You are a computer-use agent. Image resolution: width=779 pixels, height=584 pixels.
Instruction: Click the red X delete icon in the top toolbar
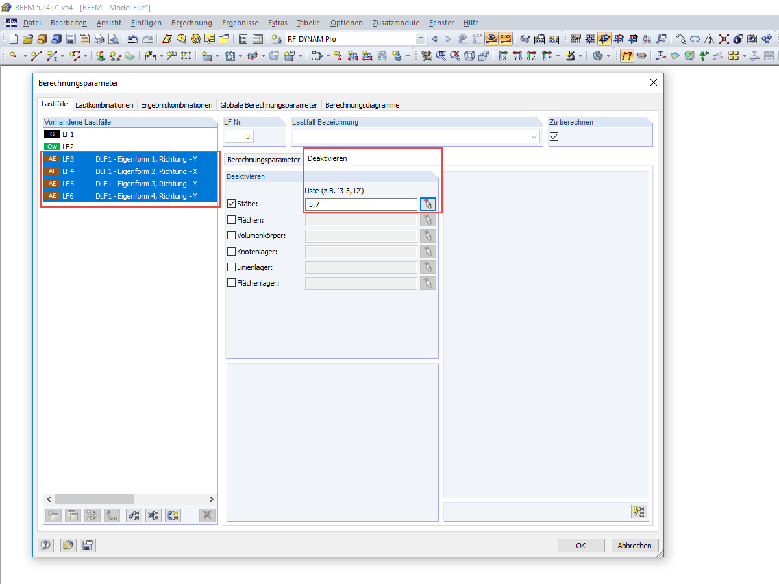click(x=724, y=39)
